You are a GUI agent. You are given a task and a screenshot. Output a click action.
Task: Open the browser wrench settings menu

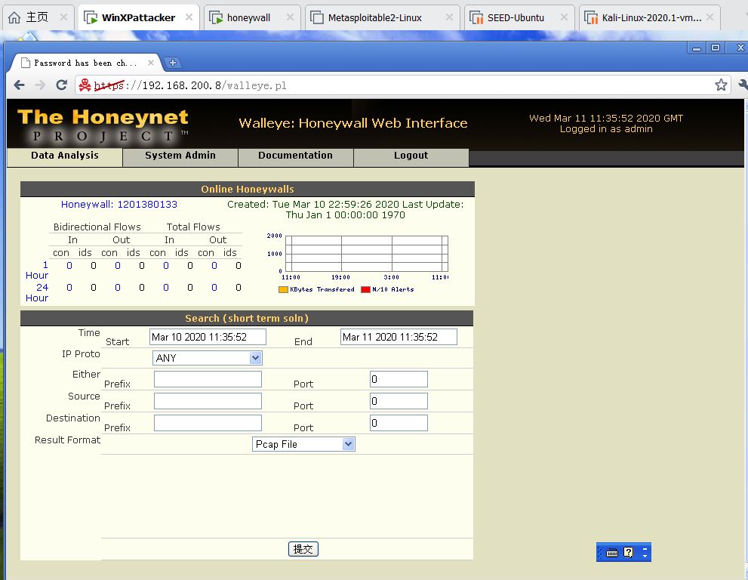click(x=742, y=85)
